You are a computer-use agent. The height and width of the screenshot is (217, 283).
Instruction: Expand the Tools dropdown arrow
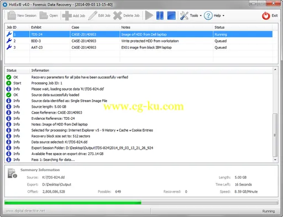click(201, 15)
